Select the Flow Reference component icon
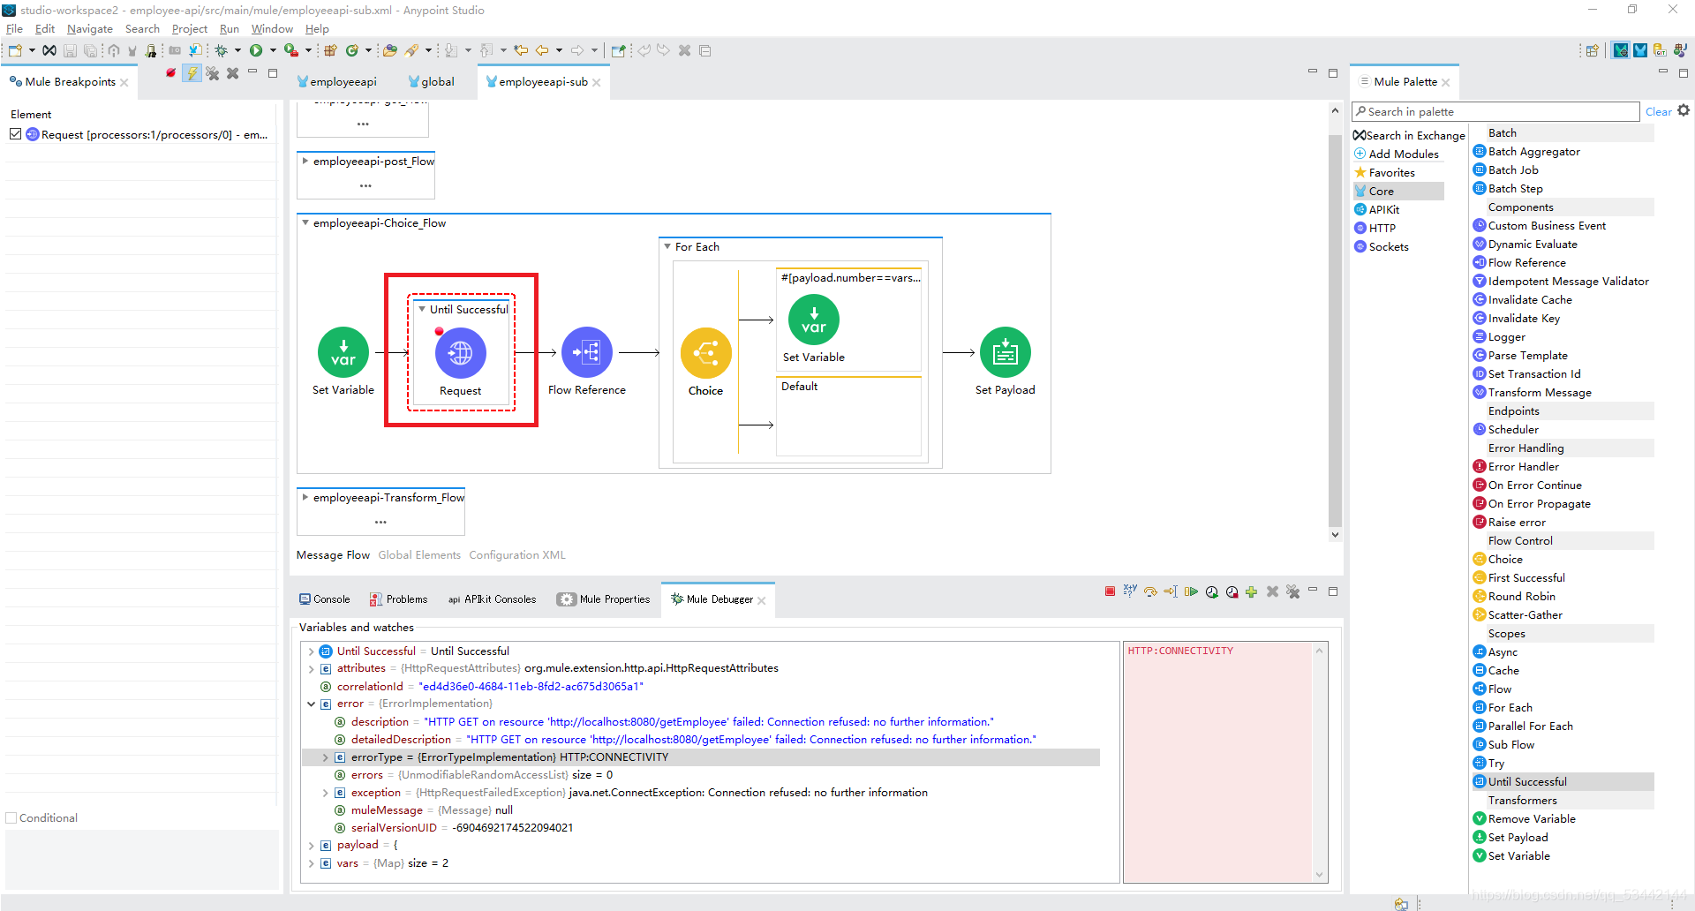Screen dimensions: 1695x911 [x=587, y=352]
